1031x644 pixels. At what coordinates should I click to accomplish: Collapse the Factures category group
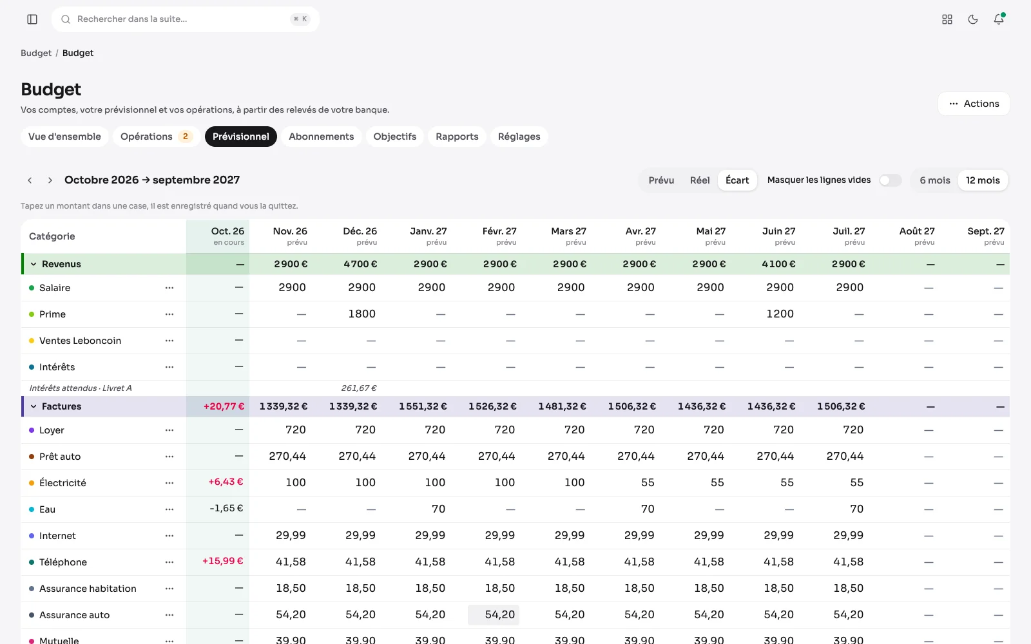click(x=34, y=406)
